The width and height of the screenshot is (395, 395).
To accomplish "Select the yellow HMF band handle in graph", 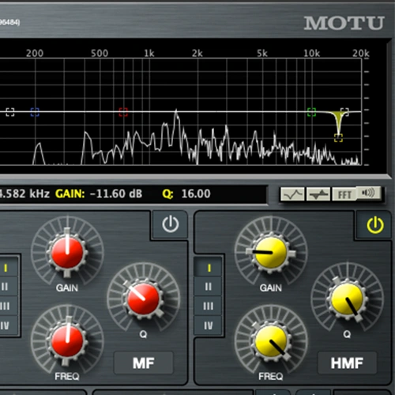I will (338, 137).
